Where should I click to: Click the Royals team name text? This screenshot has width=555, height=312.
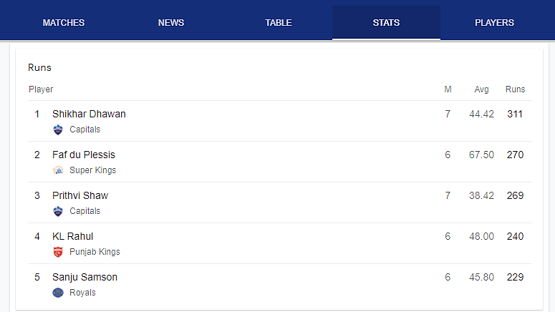point(82,293)
